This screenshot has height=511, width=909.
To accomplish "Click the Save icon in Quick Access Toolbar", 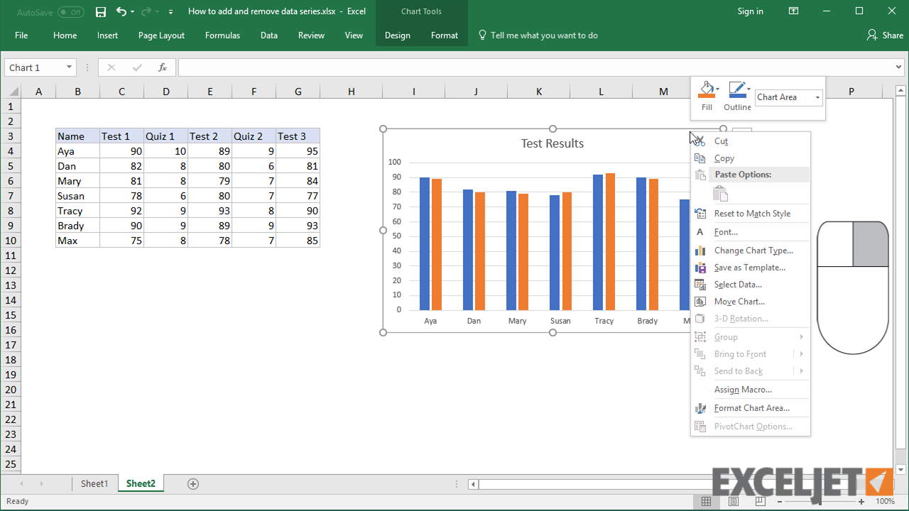I will click(101, 11).
